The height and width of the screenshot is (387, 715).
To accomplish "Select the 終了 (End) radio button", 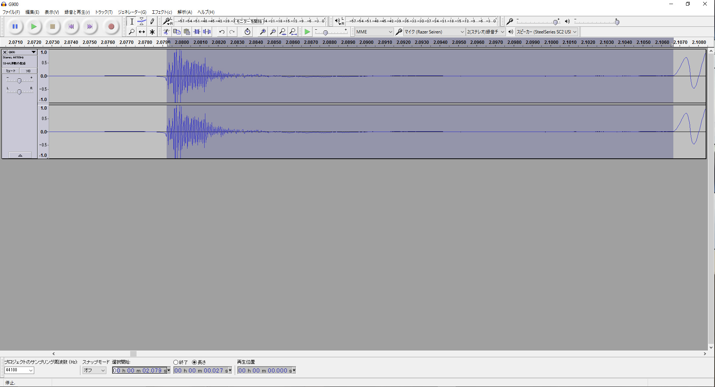I will tap(176, 362).
